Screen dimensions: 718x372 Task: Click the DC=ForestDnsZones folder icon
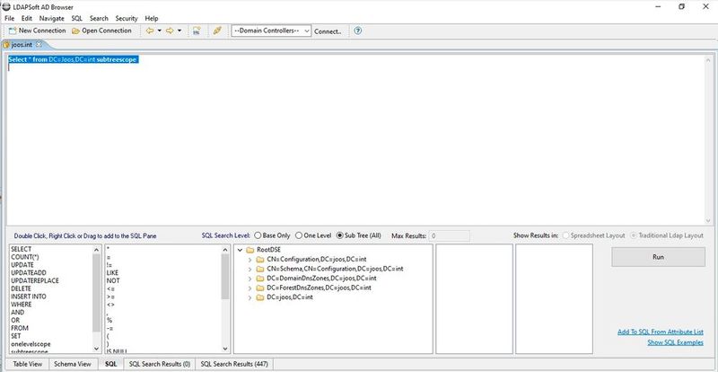coord(259,288)
